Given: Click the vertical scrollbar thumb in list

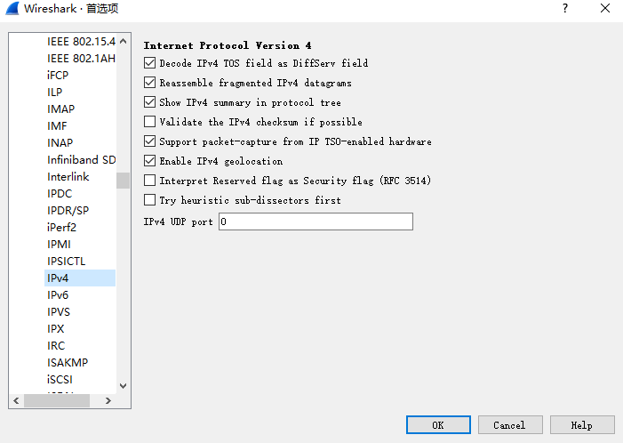Looking at the screenshot, I should 124,181.
